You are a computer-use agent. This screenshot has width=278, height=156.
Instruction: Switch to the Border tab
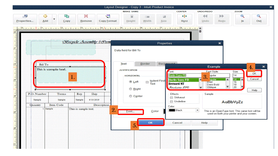pos(145,64)
